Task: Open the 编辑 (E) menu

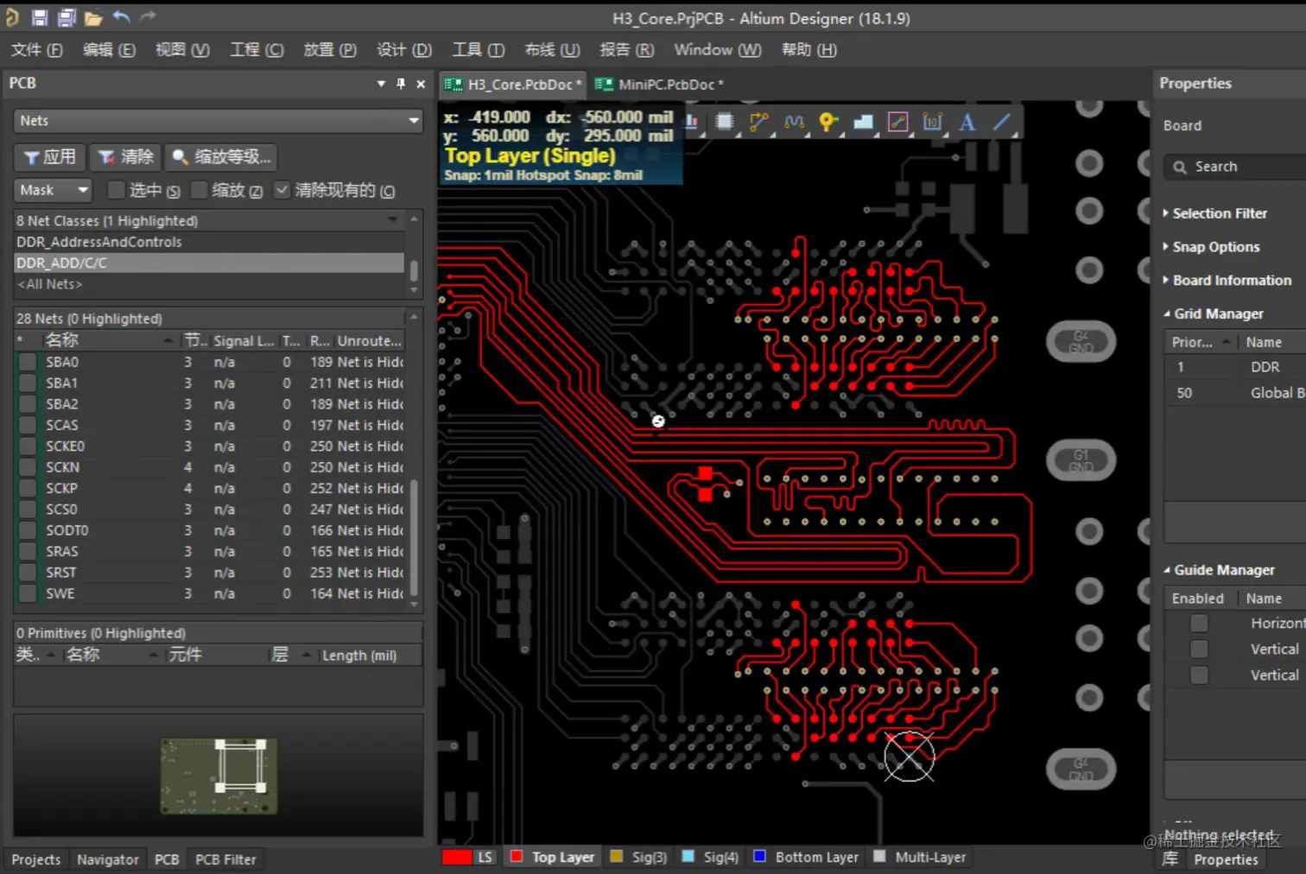Action: click(109, 50)
